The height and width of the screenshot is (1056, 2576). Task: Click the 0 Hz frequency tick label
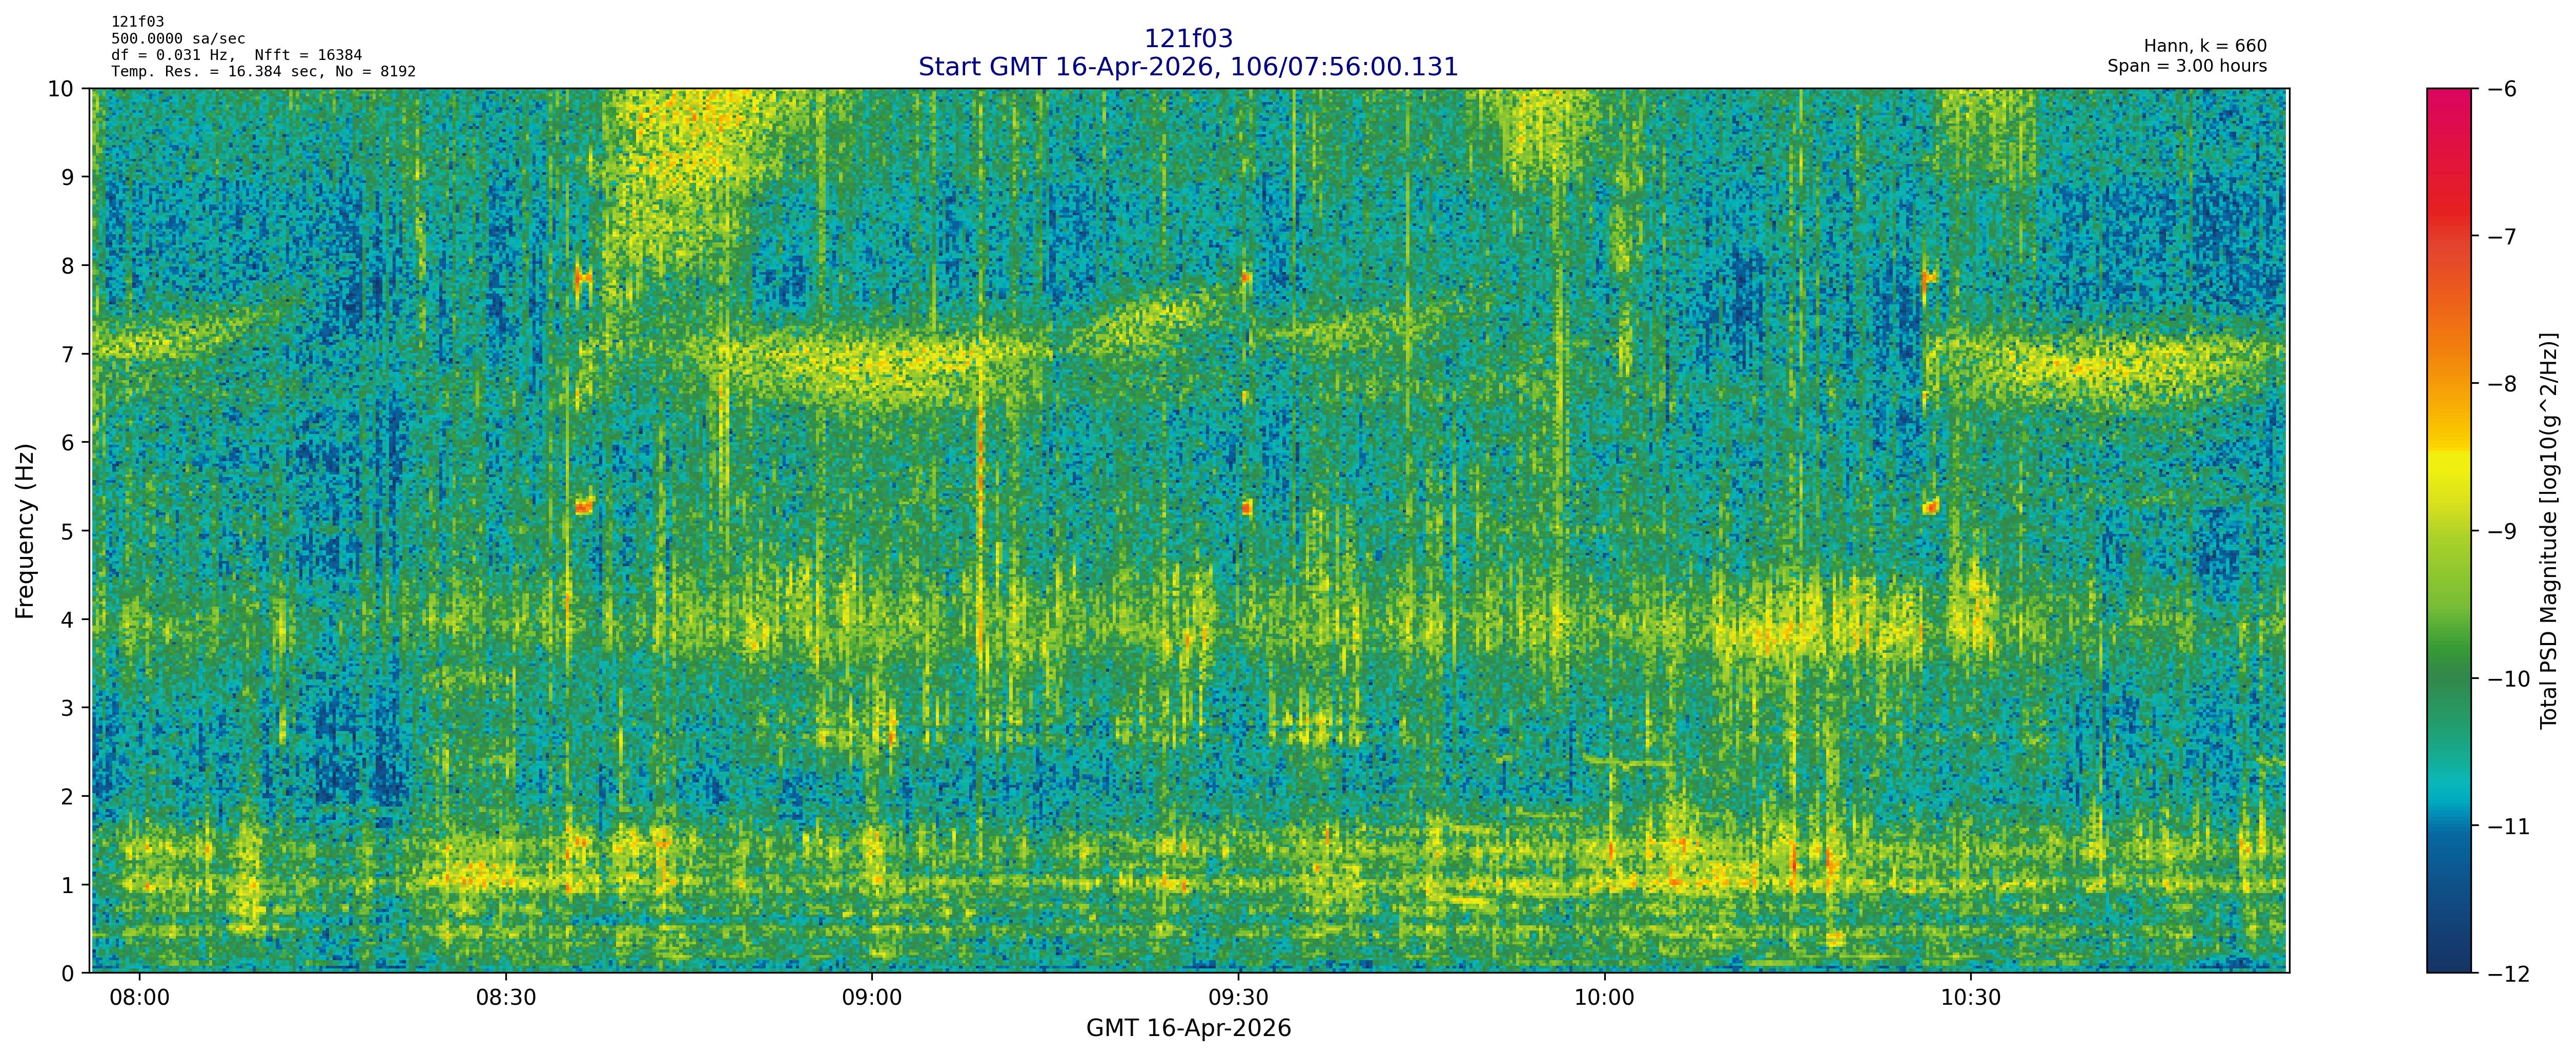coord(67,973)
